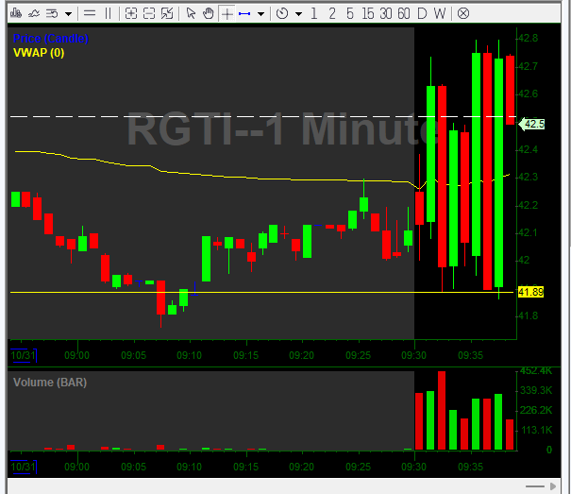
Task: Select the blue trend line drawing tool
Action: click(244, 14)
